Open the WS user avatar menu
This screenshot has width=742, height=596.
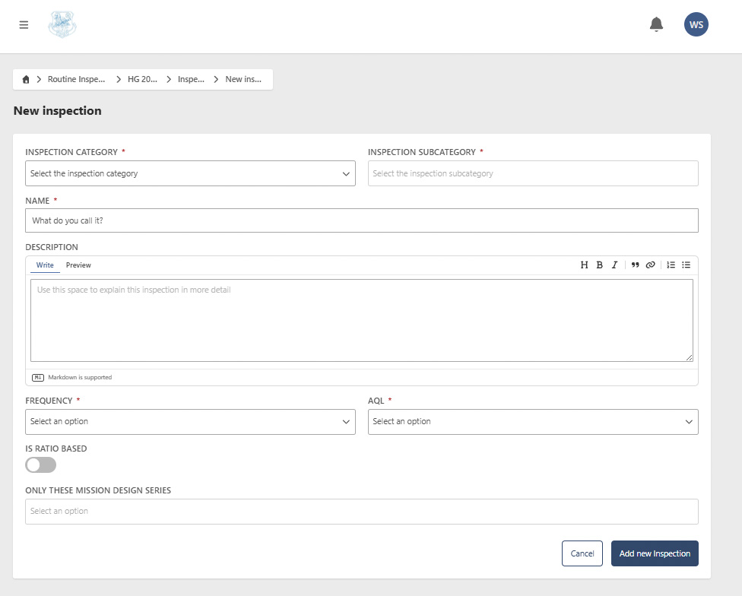click(696, 24)
